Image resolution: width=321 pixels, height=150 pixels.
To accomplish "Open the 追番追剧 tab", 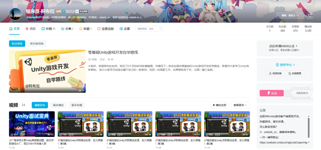I will tap(105, 29).
